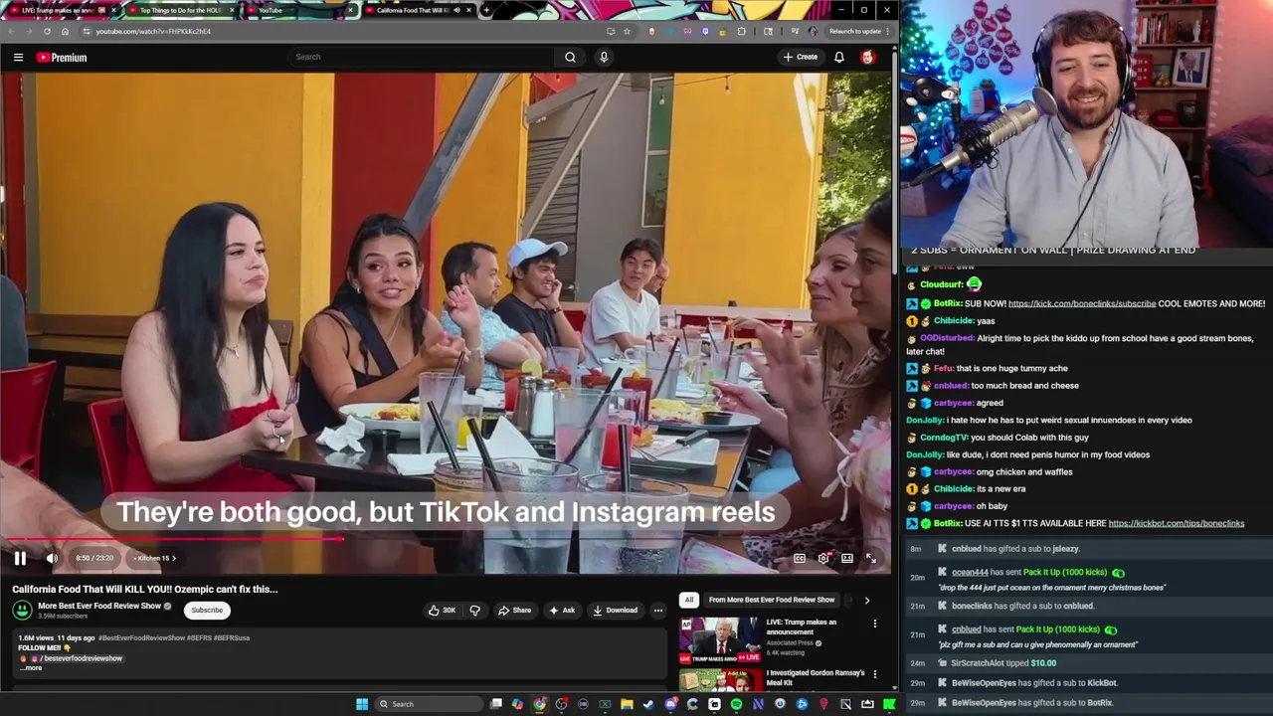Open Chrome from the taskbar
This screenshot has width=1273, height=716.
point(539,704)
